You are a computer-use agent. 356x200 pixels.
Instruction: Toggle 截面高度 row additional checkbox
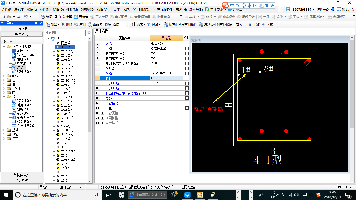tap(187, 59)
